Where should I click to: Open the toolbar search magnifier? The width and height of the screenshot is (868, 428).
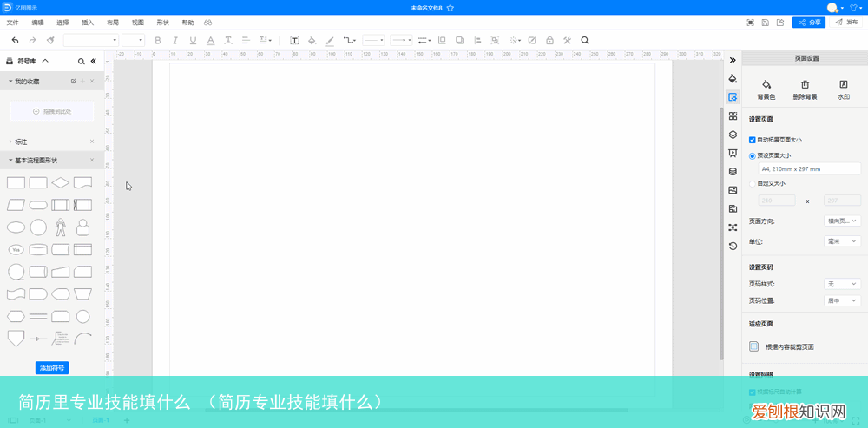pyautogui.click(x=584, y=40)
